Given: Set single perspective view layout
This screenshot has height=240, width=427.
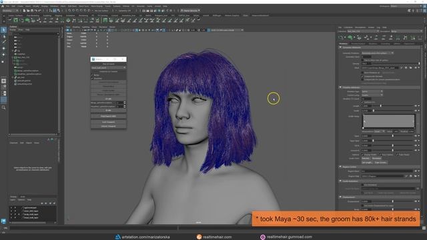Looking at the screenshot, I should coord(3,81).
